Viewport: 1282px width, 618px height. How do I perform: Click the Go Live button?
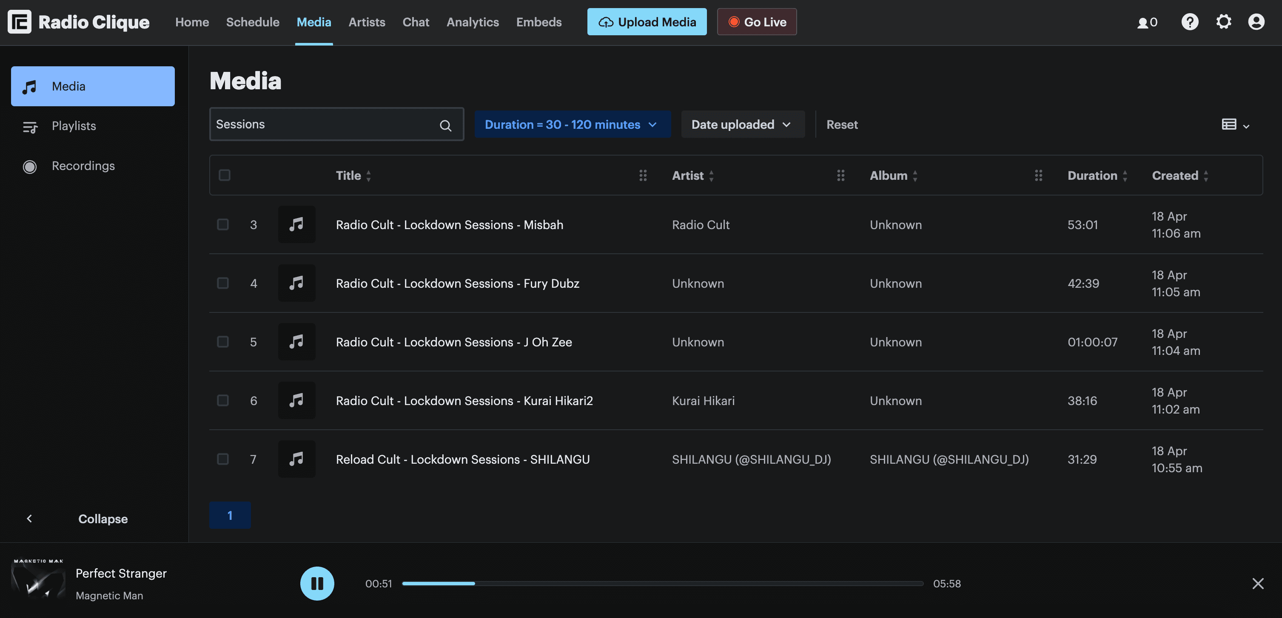pyautogui.click(x=756, y=22)
